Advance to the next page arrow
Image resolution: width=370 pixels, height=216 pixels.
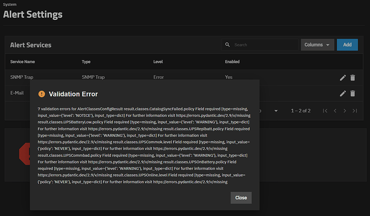(344, 111)
